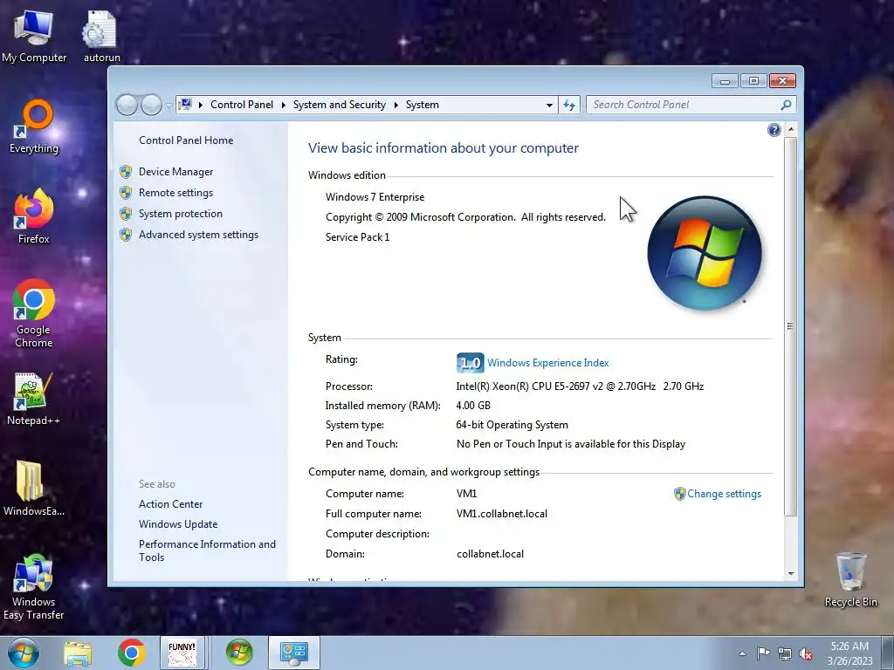Open the Notepad++ desktop shortcut

(x=33, y=399)
